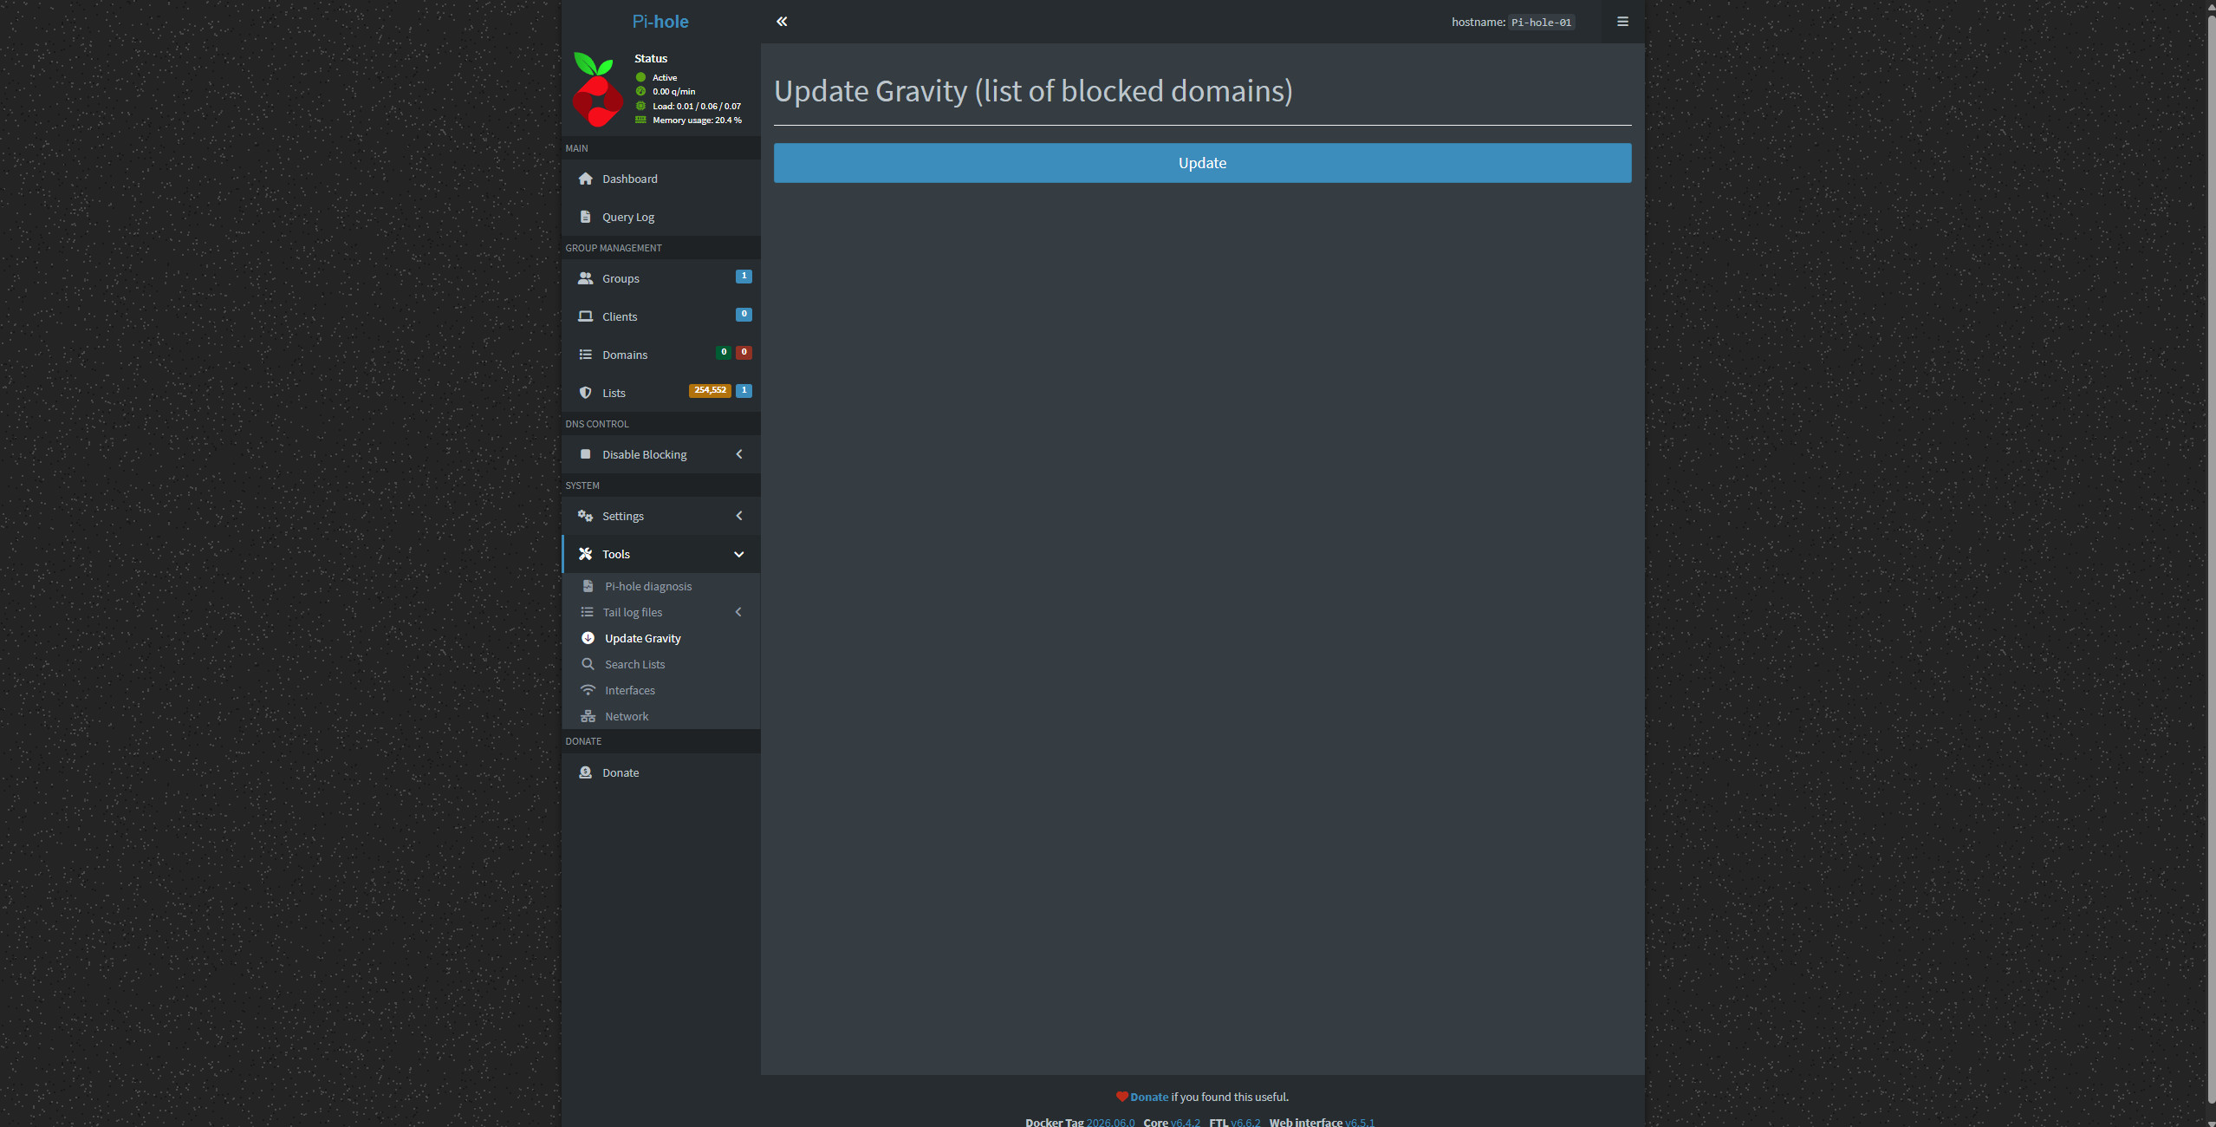This screenshot has height=1127, width=2216.
Task: Click the Pi-hole raspberry logo
Action: coord(597,89)
